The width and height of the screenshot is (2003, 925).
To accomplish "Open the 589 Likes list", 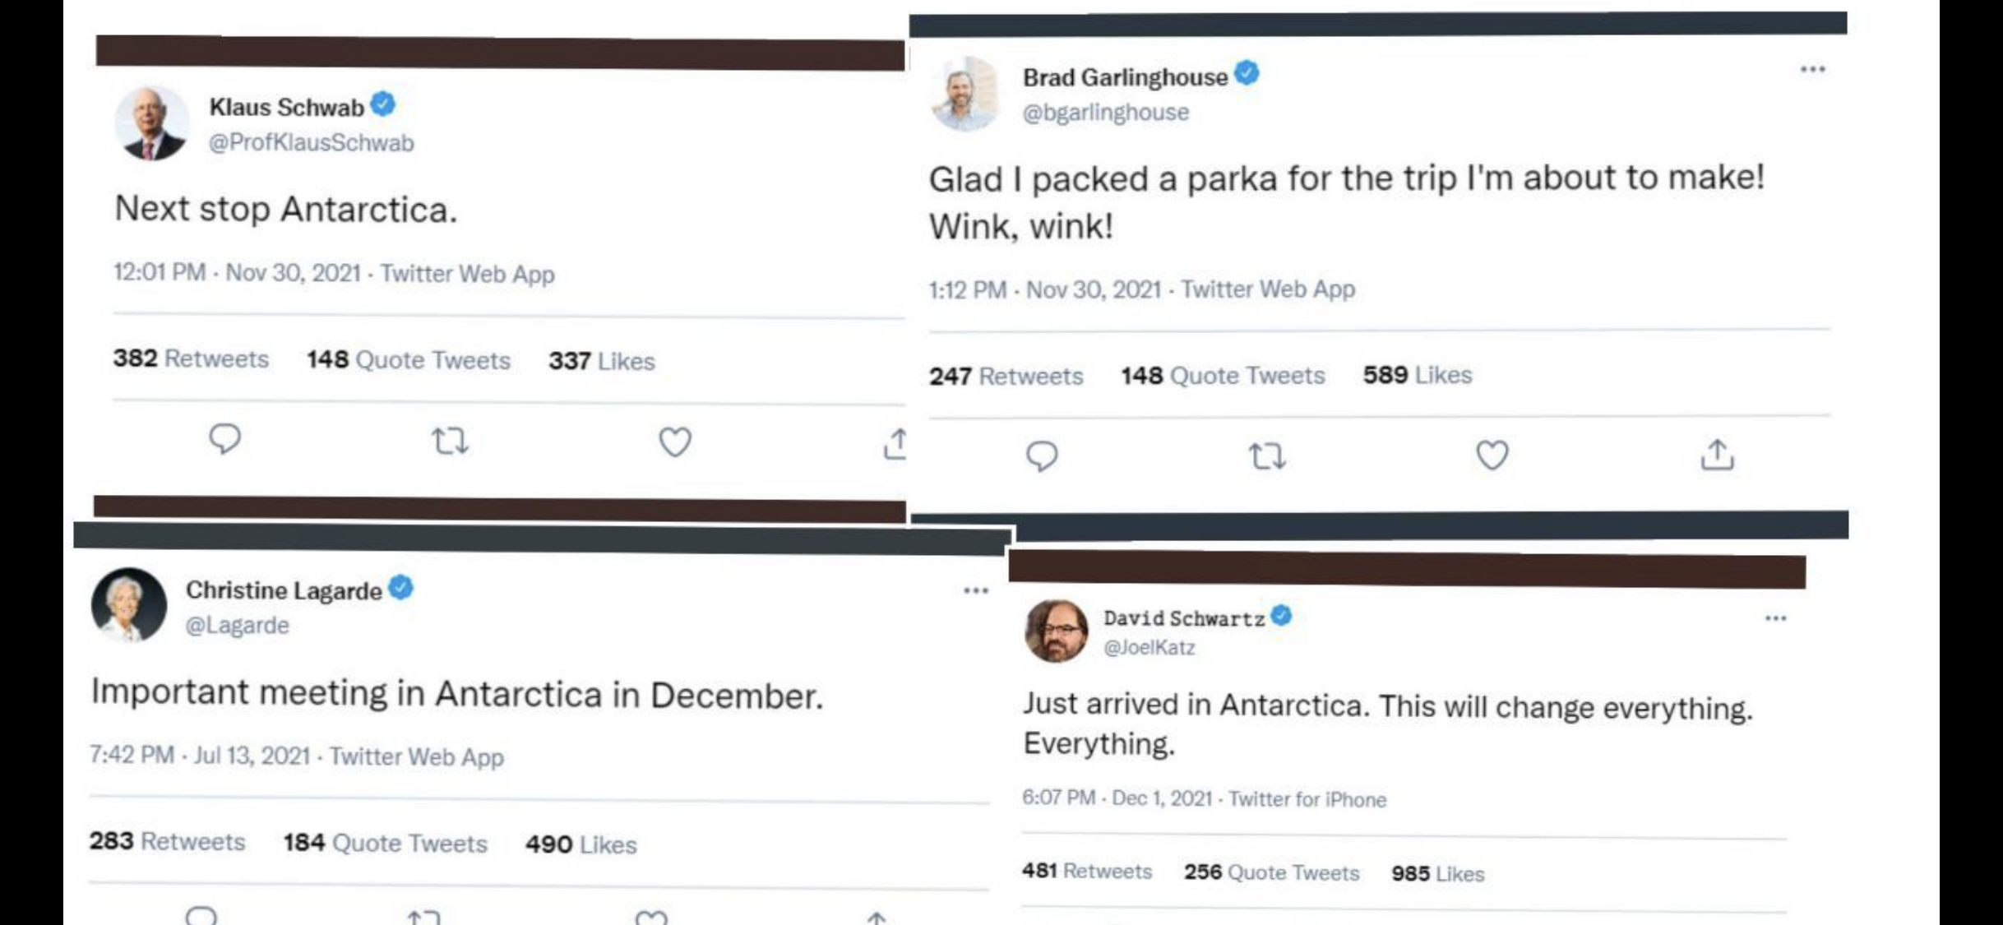I will click(x=1417, y=375).
